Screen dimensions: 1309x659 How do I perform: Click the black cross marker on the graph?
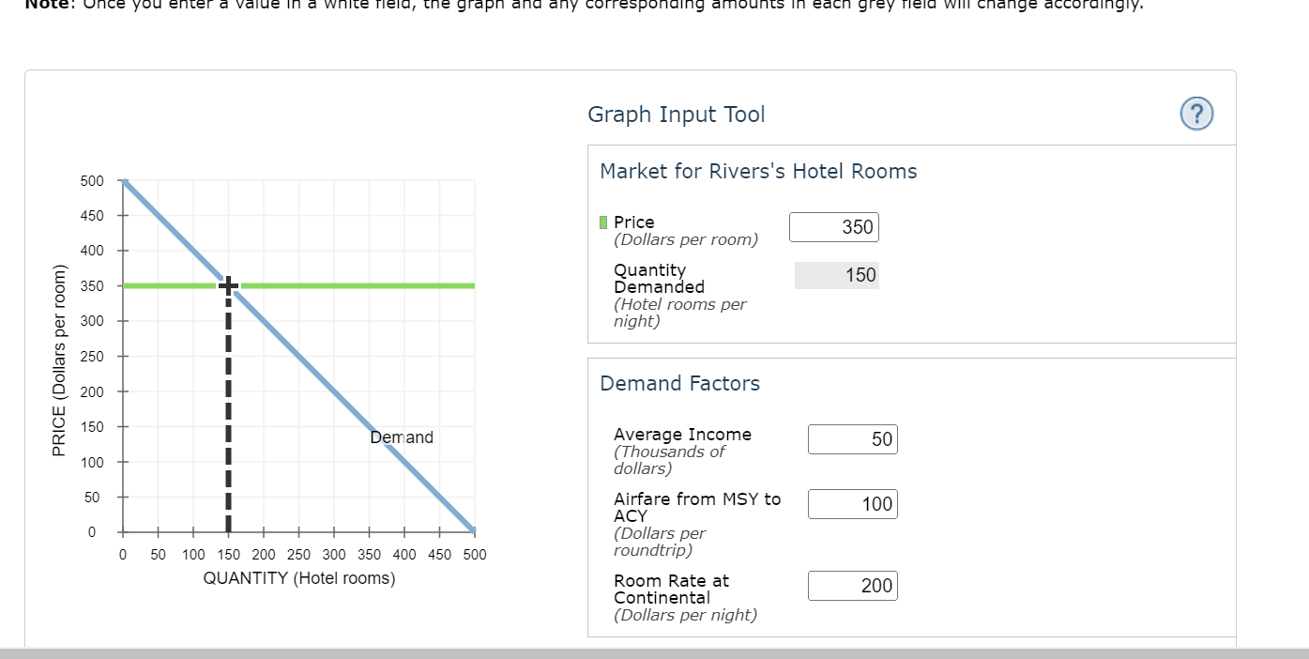[227, 284]
